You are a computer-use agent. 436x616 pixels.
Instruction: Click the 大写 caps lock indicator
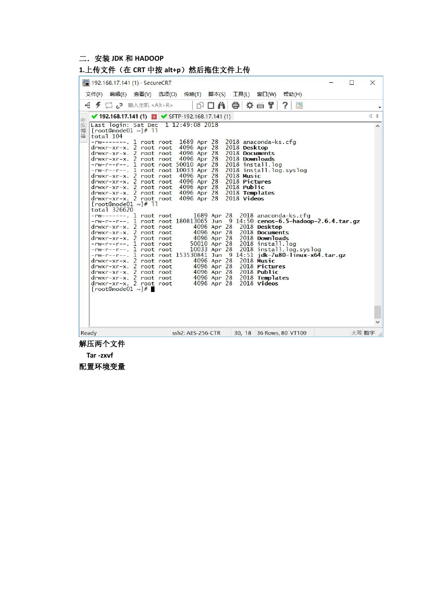356,333
